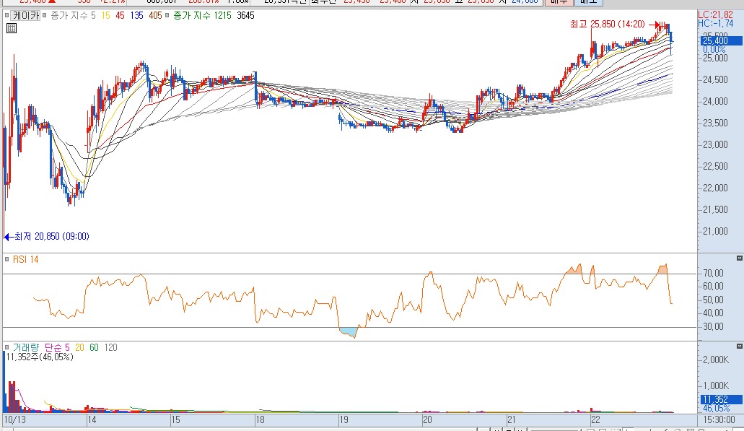Image resolution: width=744 pixels, height=431 pixels.
Task: Click the highlighted 11,352 volume tag
Action: click(721, 400)
